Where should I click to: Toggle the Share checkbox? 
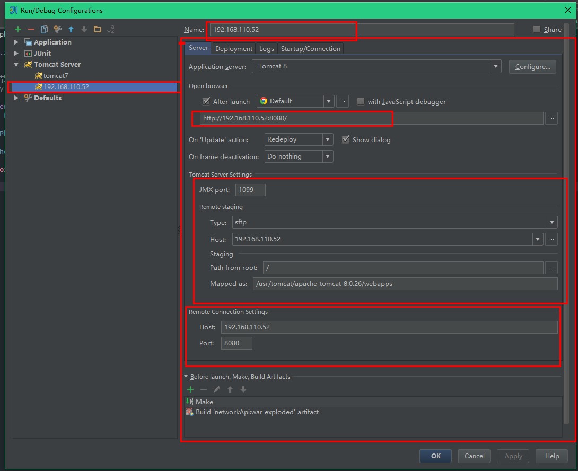(x=537, y=29)
